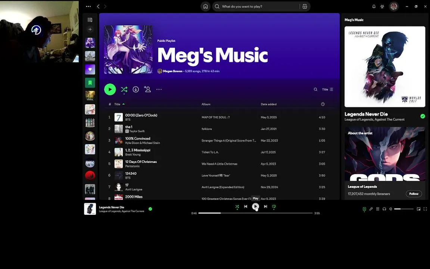Open the Title sort order dropdown
This screenshot has height=269, width=430.
[x=327, y=89]
